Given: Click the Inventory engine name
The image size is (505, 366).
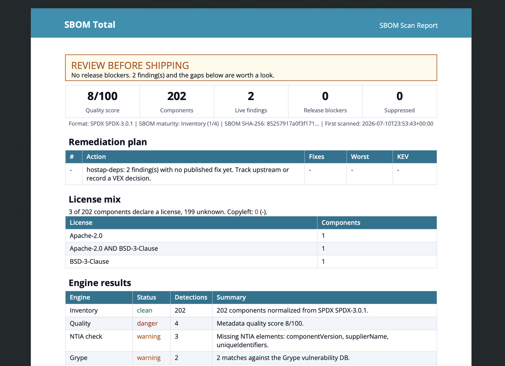Looking at the screenshot, I should pos(84,310).
